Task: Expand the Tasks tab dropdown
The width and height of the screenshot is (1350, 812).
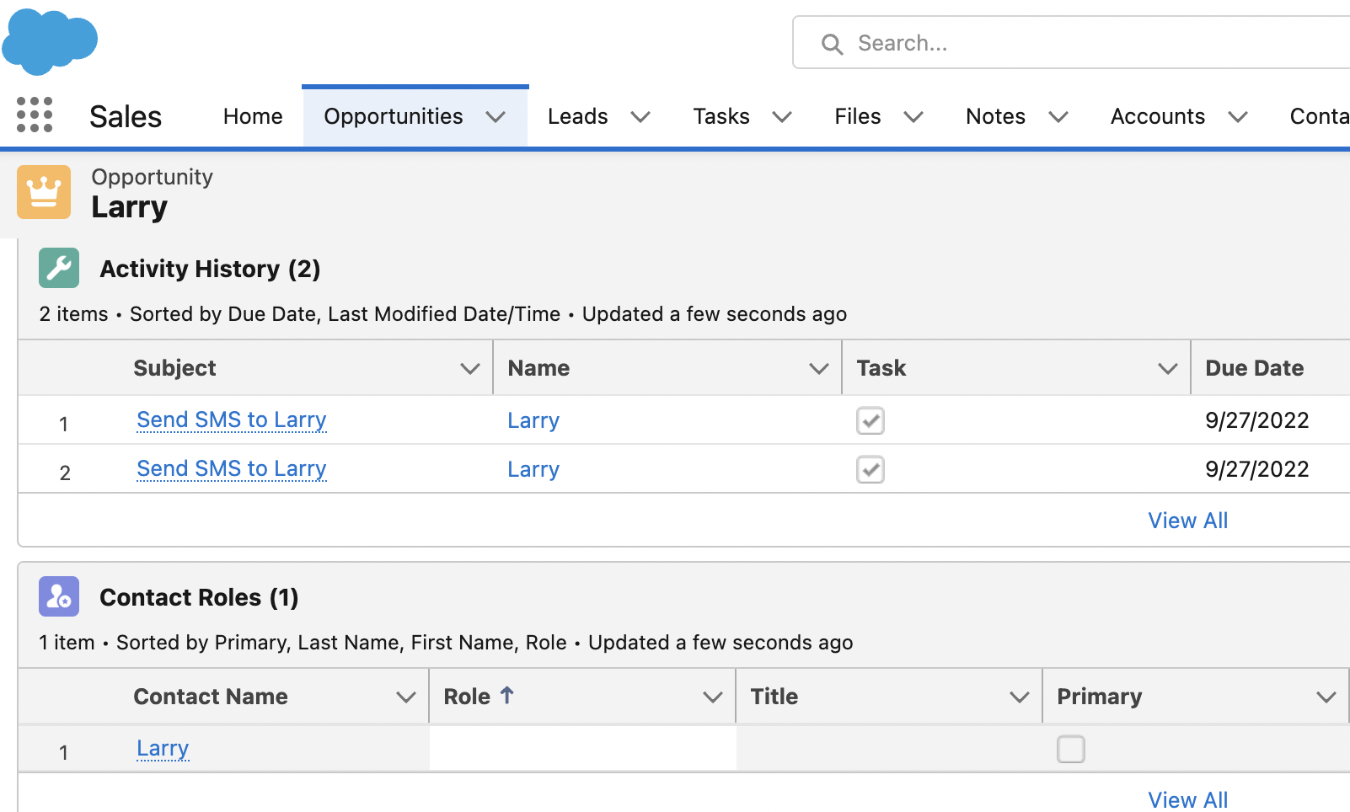Action: pos(782,116)
